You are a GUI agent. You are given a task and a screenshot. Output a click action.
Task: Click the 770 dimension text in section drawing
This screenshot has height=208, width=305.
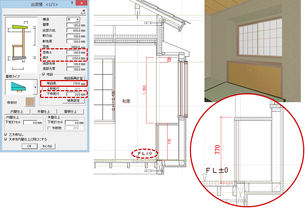[170, 141]
